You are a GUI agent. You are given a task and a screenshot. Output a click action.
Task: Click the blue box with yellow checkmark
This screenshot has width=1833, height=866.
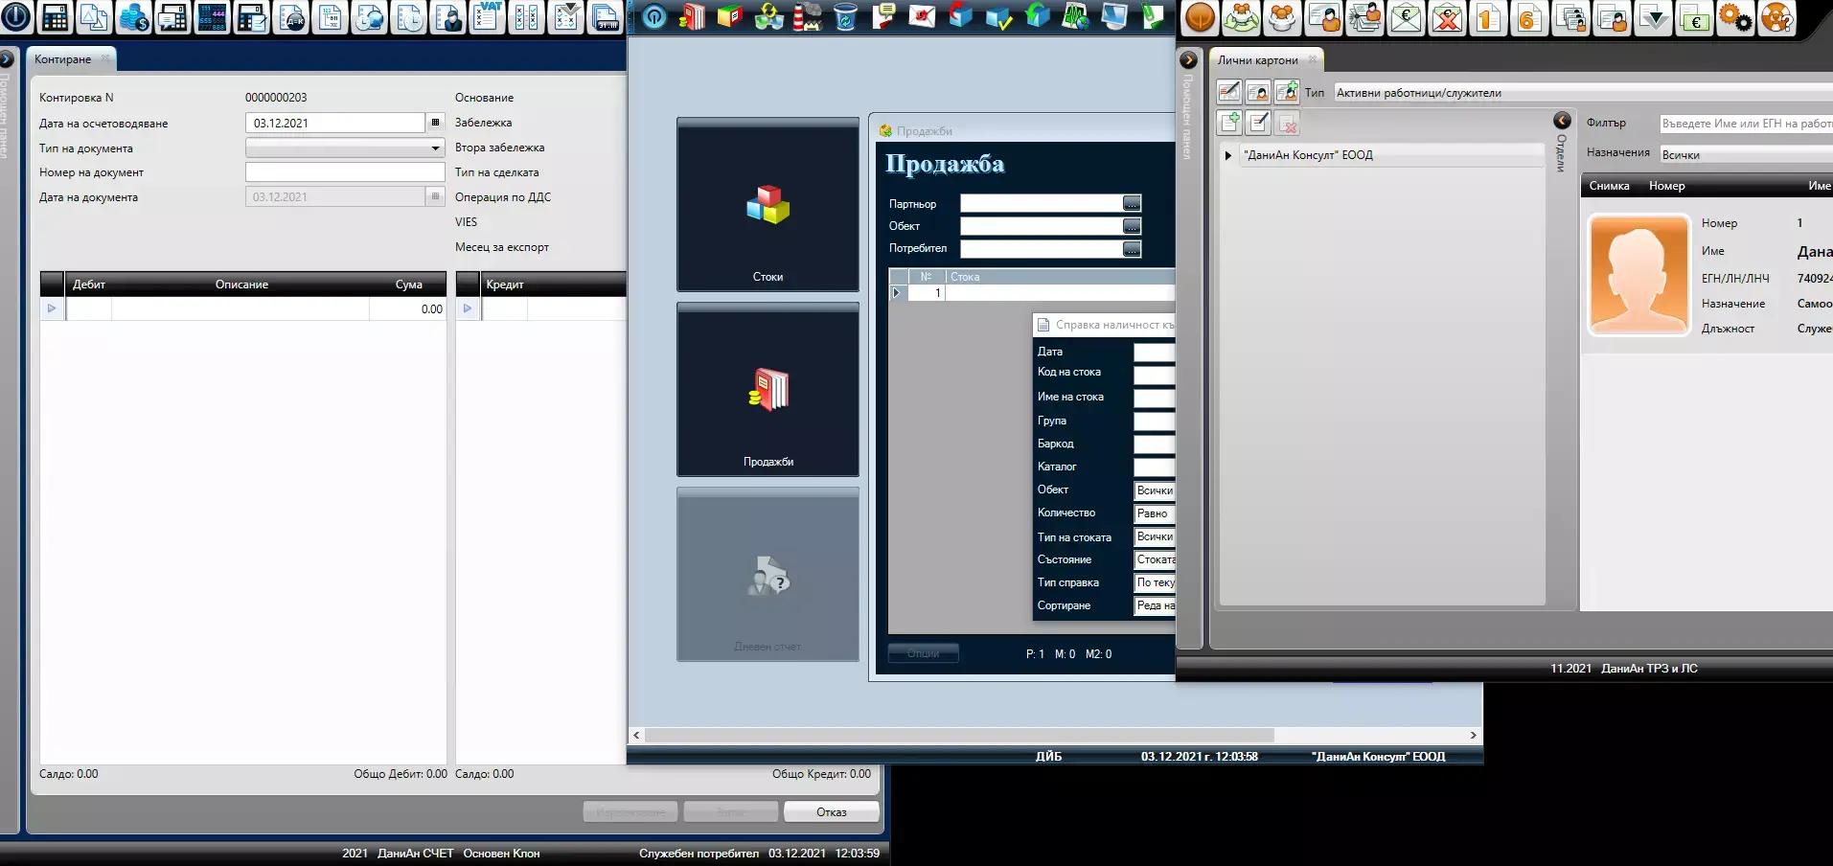999,16
